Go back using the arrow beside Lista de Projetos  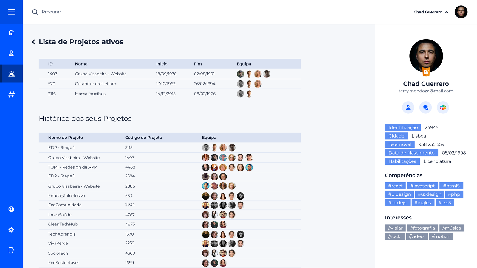click(x=33, y=42)
